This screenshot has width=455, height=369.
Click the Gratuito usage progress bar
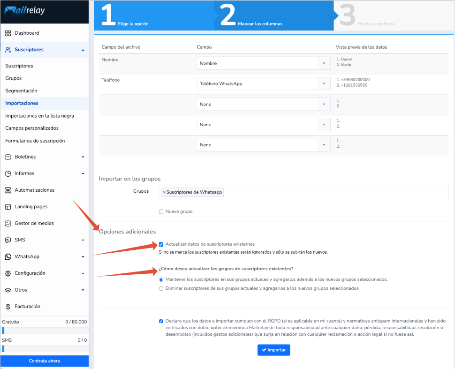[x=45, y=331]
